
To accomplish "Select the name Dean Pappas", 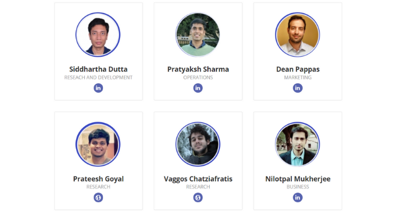I will [298, 69].
